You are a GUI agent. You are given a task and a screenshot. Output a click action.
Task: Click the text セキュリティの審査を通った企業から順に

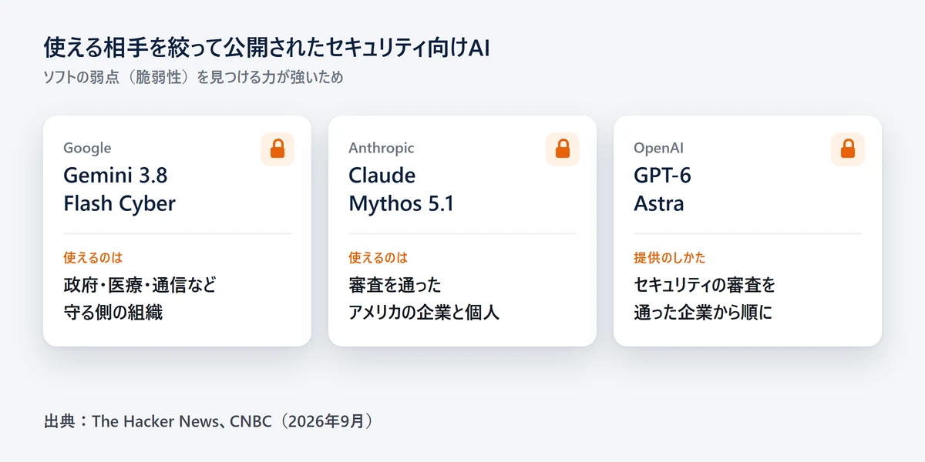click(x=705, y=299)
